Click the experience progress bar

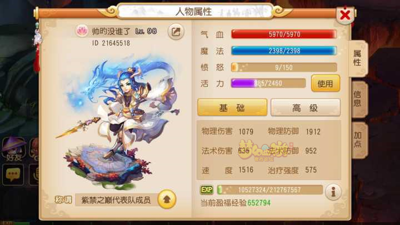(x=269, y=190)
